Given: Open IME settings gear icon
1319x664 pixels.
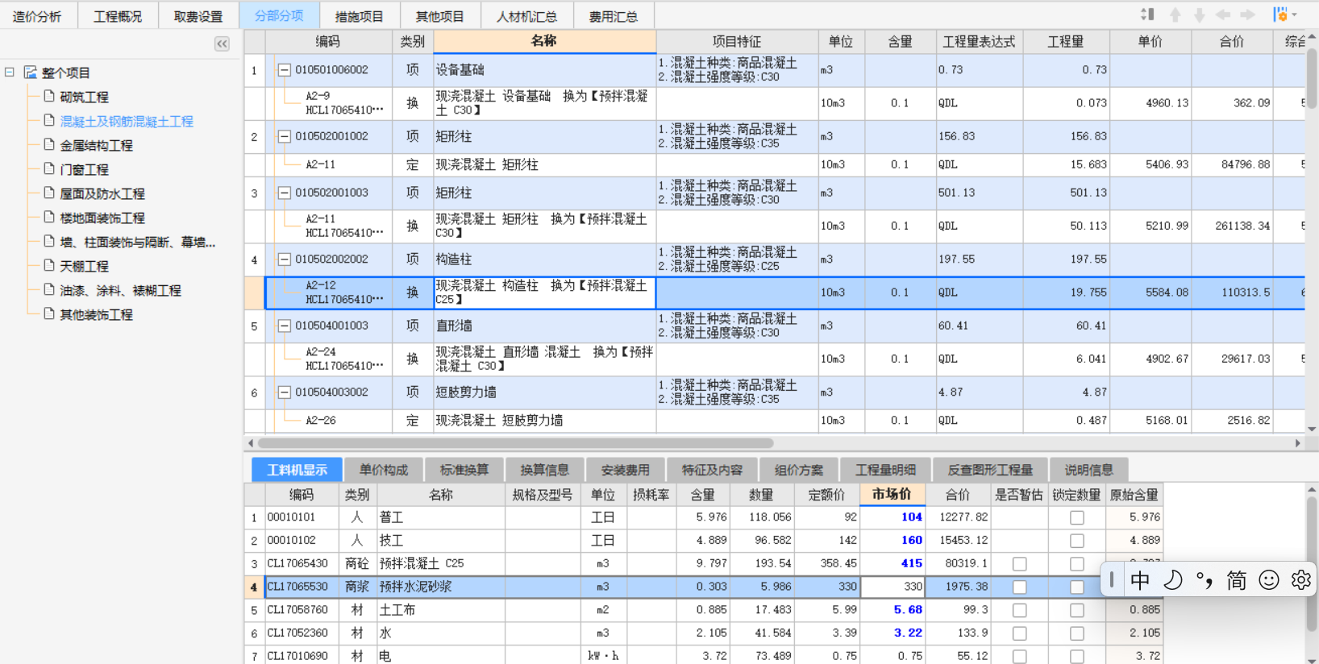Looking at the screenshot, I should pos(1300,580).
